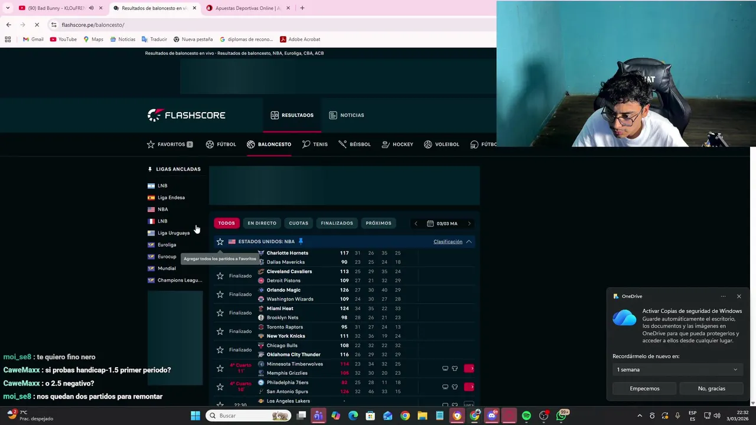
Task: Open the Maps bookmark
Action: tap(93, 40)
